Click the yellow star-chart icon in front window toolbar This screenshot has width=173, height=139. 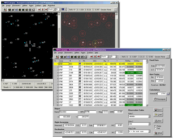point(62,57)
